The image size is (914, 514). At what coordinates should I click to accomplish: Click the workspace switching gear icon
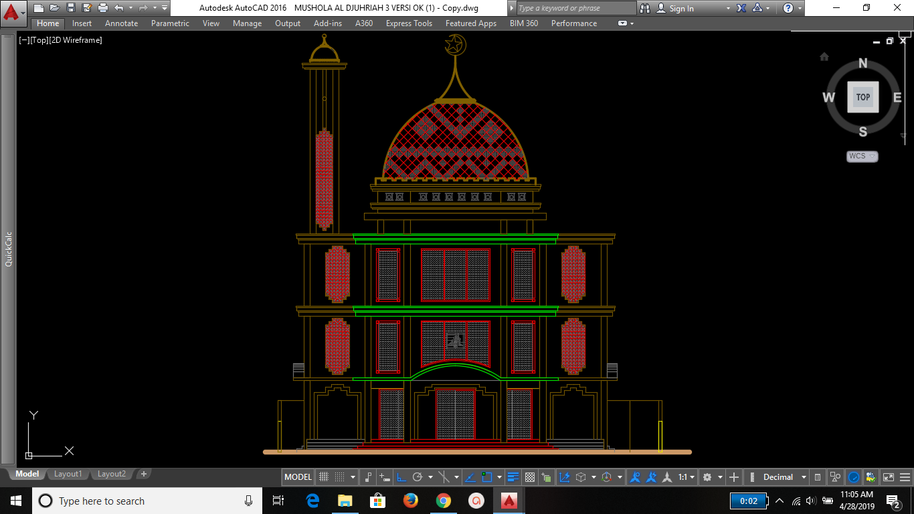click(707, 477)
